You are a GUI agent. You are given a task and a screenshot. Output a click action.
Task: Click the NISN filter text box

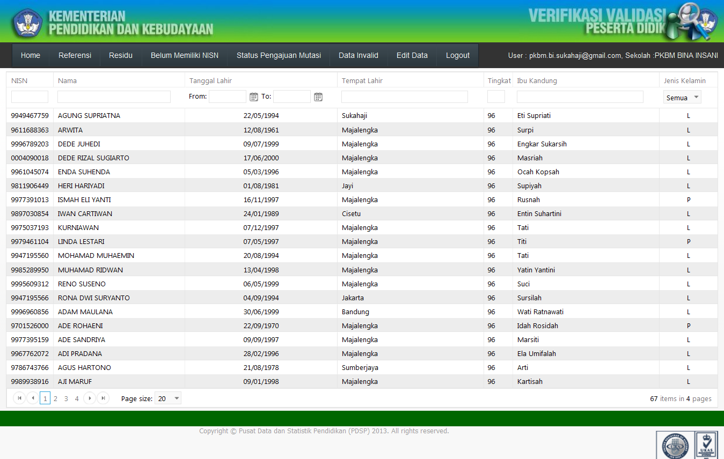point(30,97)
